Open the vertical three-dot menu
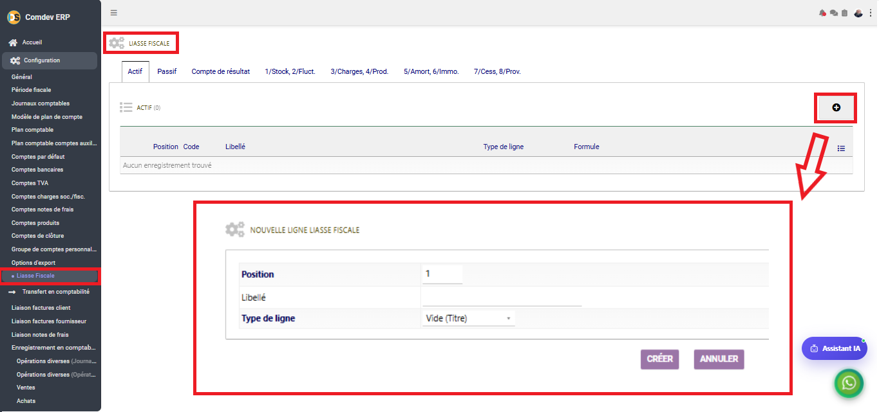879x412 pixels. pyautogui.click(x=871, y=13)
